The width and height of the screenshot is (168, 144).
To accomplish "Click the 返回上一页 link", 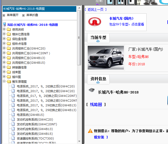I will pos(96,9).
